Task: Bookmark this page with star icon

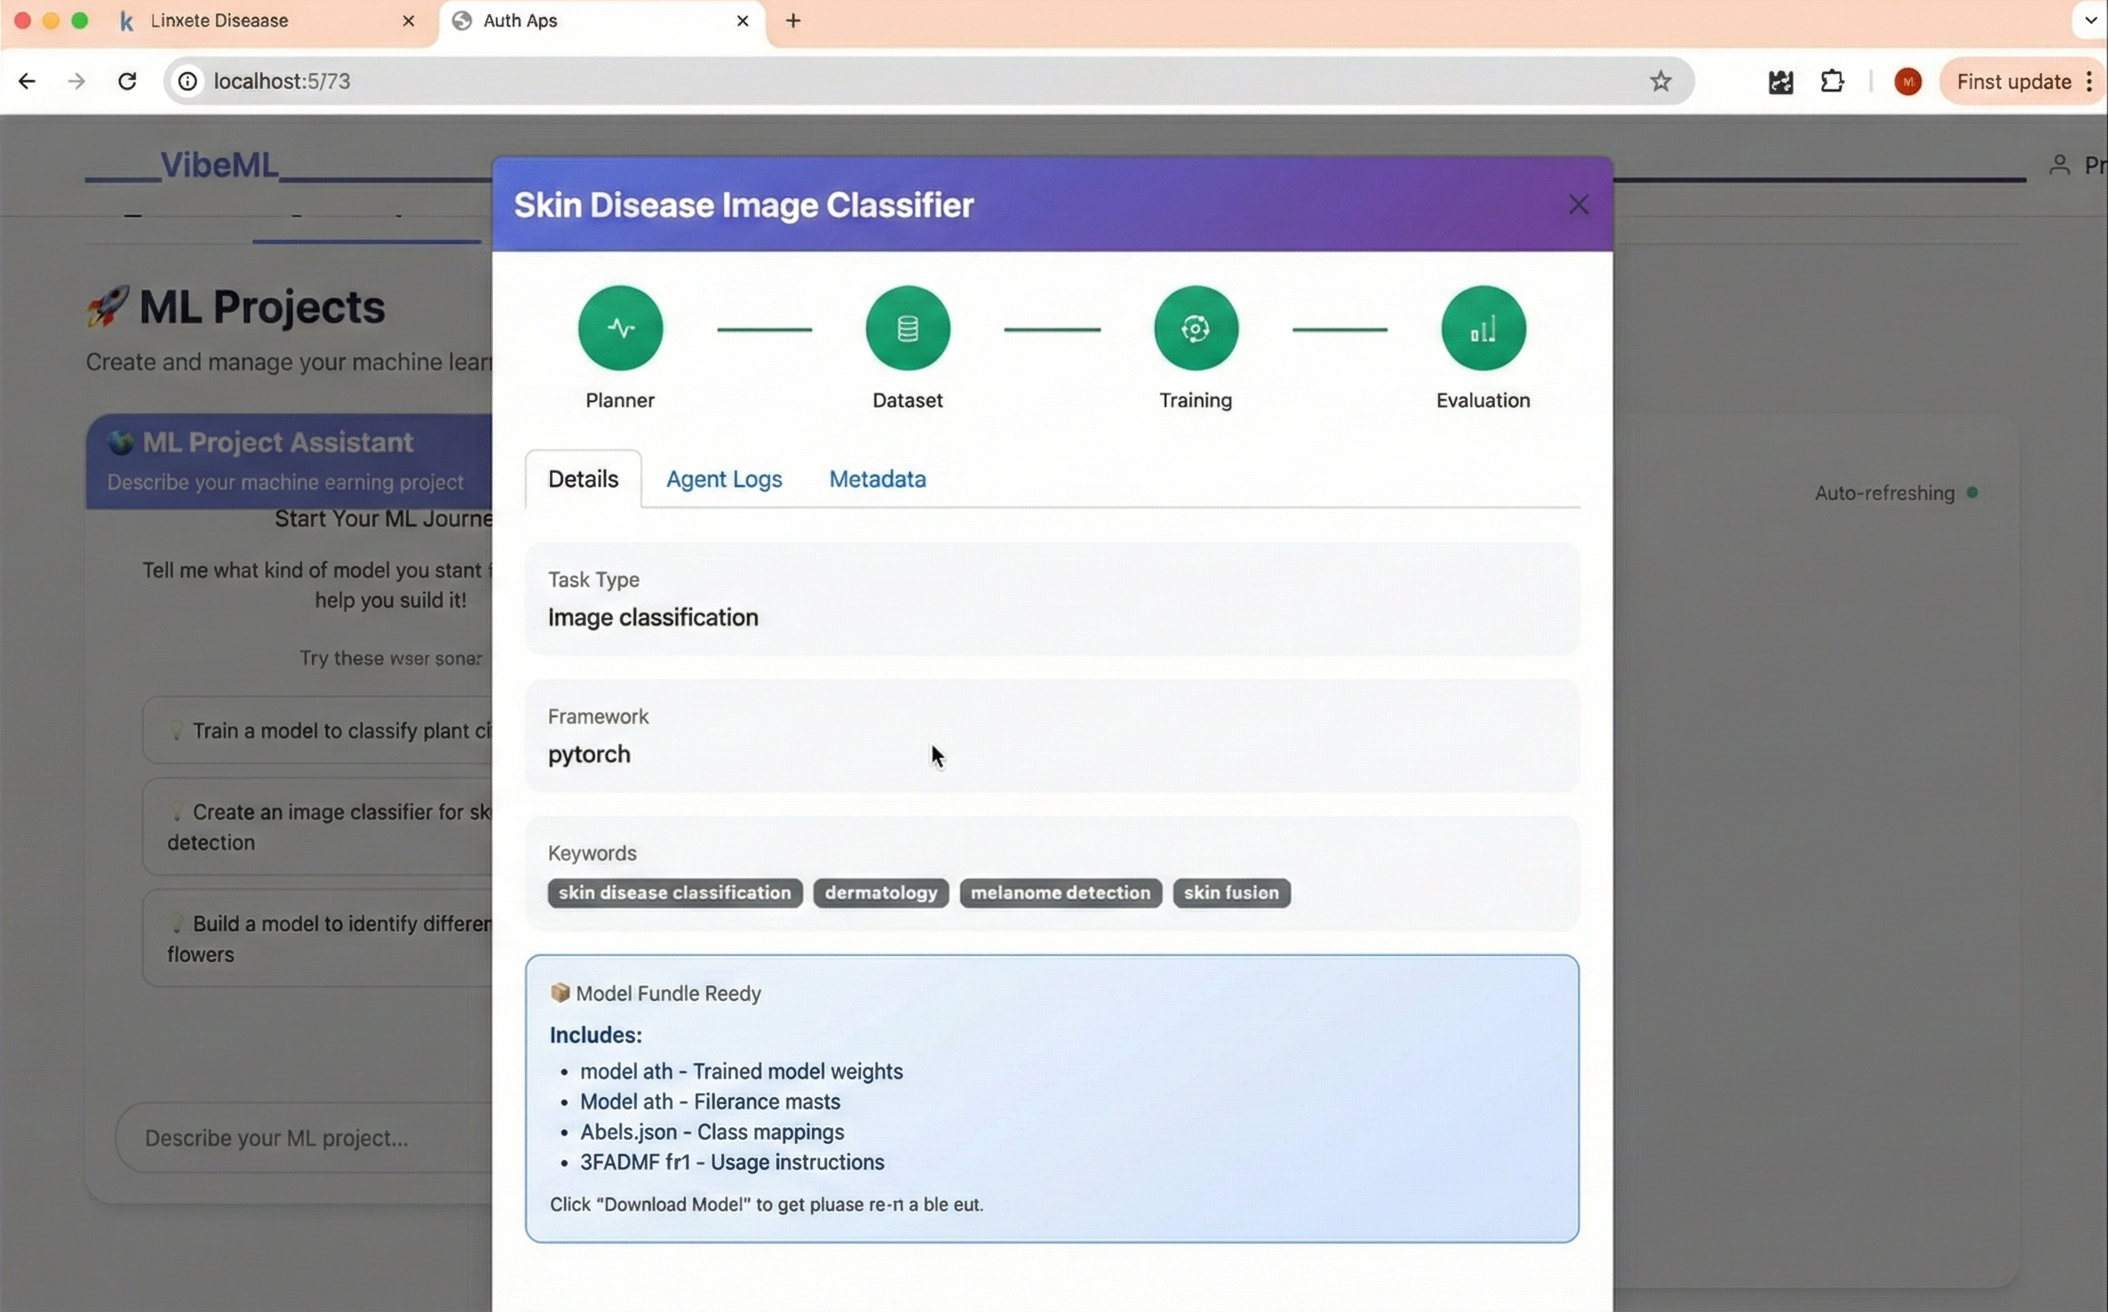Action: (1659, 82)
